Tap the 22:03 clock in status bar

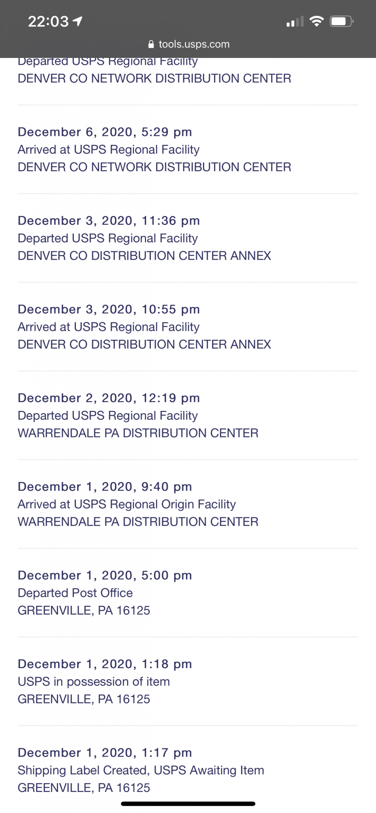[x=48, y=21]
